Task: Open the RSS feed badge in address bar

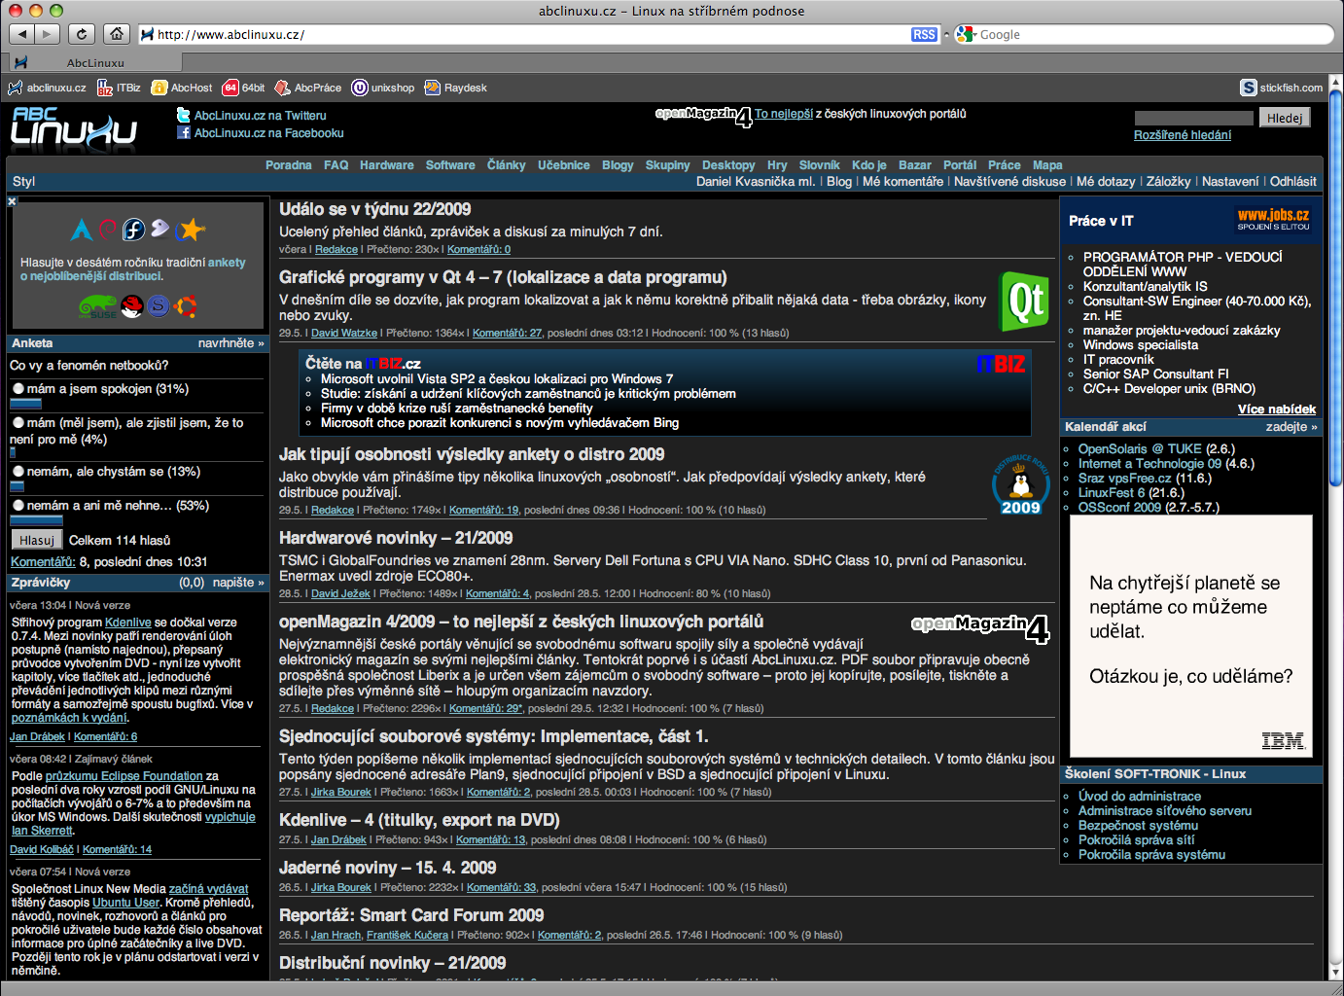Action: tap(924, 34)
